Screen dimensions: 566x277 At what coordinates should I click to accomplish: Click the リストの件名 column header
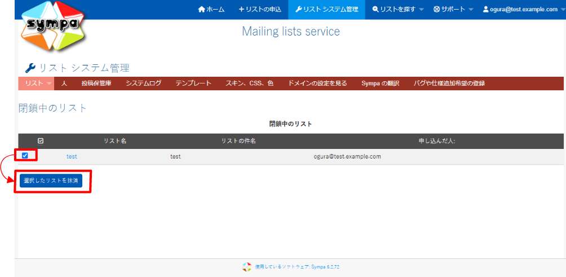click(238, 141)
